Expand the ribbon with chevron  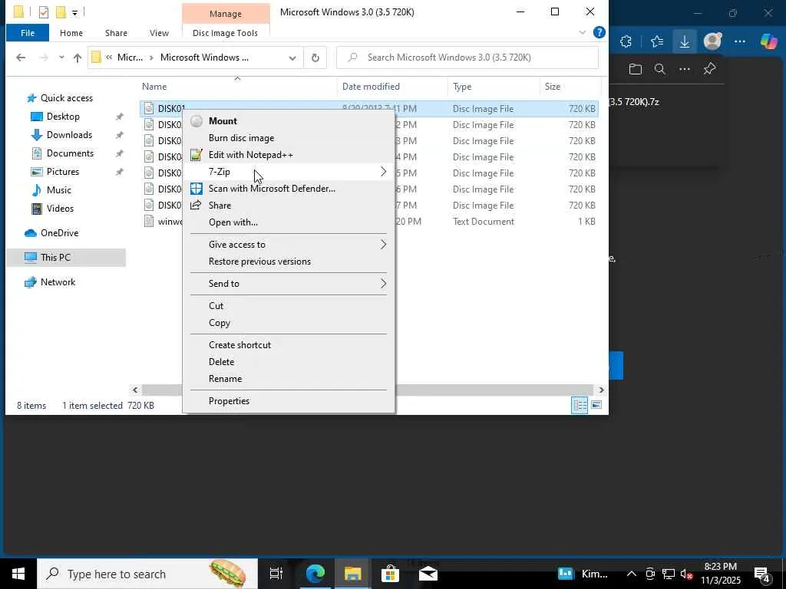click(582, 32)
